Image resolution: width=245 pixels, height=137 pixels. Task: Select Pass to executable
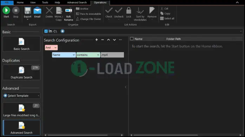coord(88,14)
